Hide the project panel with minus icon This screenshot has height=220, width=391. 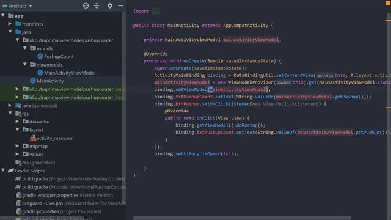click(x=120, y=5)
